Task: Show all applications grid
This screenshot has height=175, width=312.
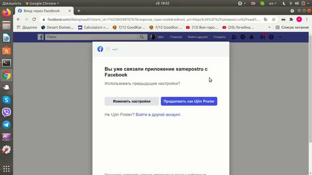Action: pyautogui.click(x=6, y=169)
